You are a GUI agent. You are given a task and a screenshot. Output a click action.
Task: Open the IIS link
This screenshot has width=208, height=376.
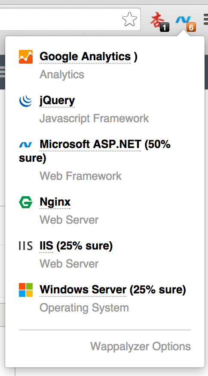tap(46, 246)
